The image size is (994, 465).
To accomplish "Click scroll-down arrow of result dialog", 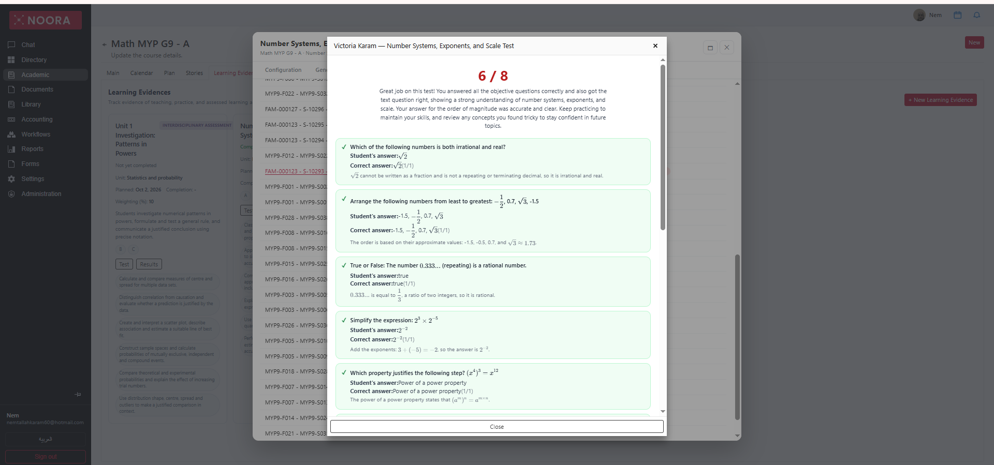I will tap(663, 412).
